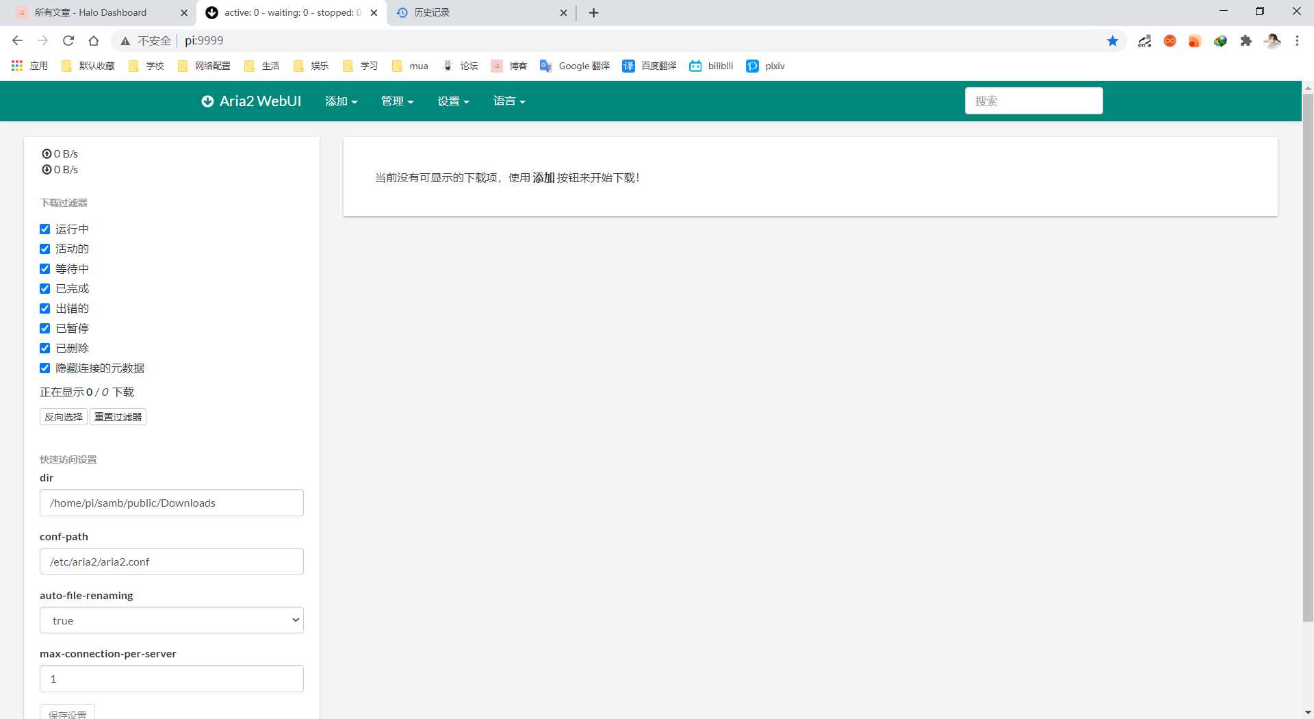Toggle the 已删除 filter checkbox

pyautogui.click(x=44, y=348)
